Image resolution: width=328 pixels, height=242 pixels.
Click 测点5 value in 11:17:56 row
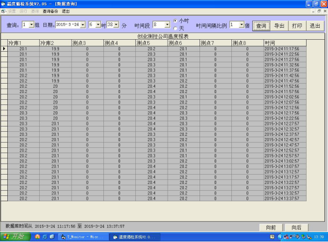tap(151, 49)
